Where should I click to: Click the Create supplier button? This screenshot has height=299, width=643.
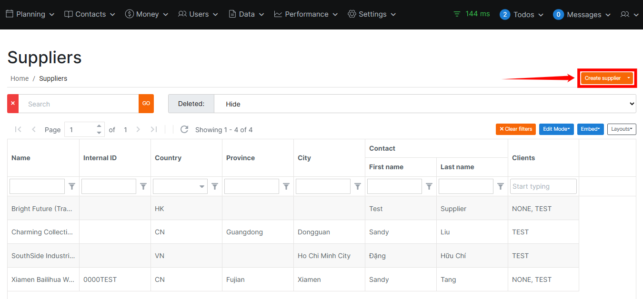(603, 78)
